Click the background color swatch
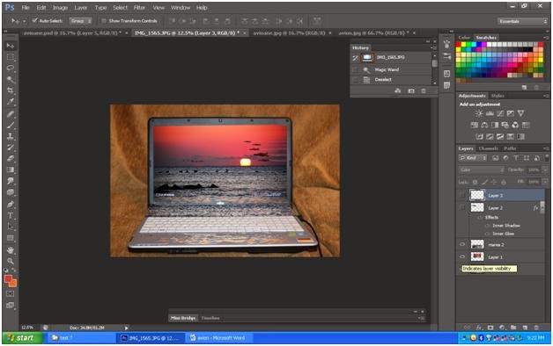The width and height of the screenshot is (553, 346). click(12, 283)
